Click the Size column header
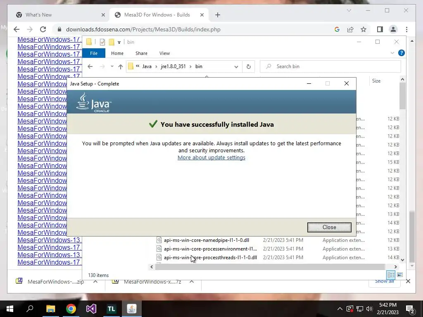The image size is (423, 317). (376, 81)
